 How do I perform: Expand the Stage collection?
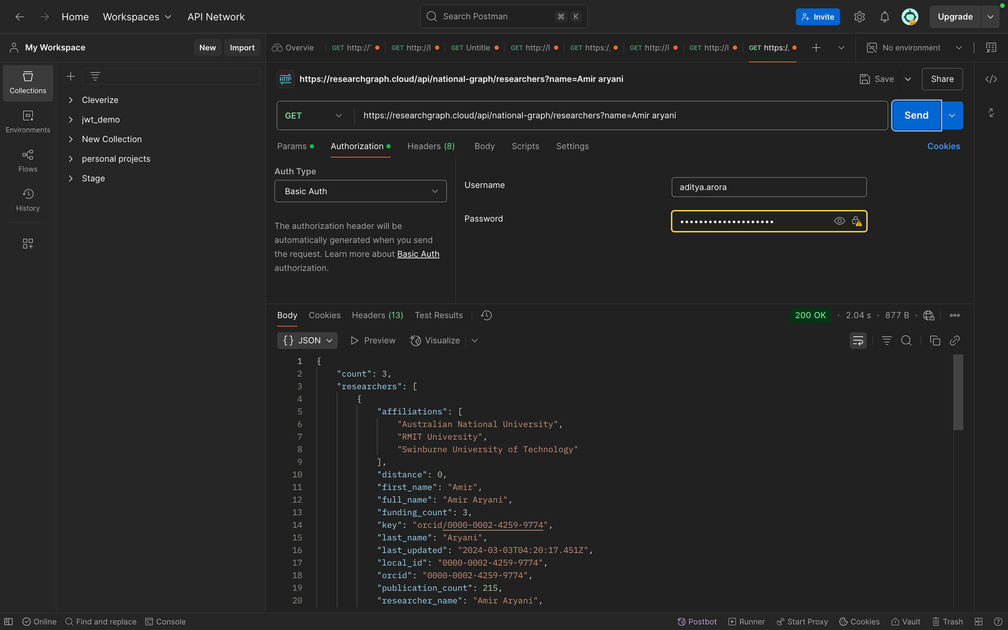(71, 178)
